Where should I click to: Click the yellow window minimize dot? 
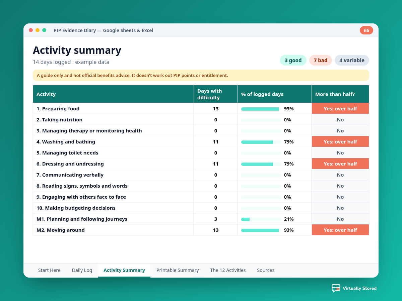tap(38, 30)
